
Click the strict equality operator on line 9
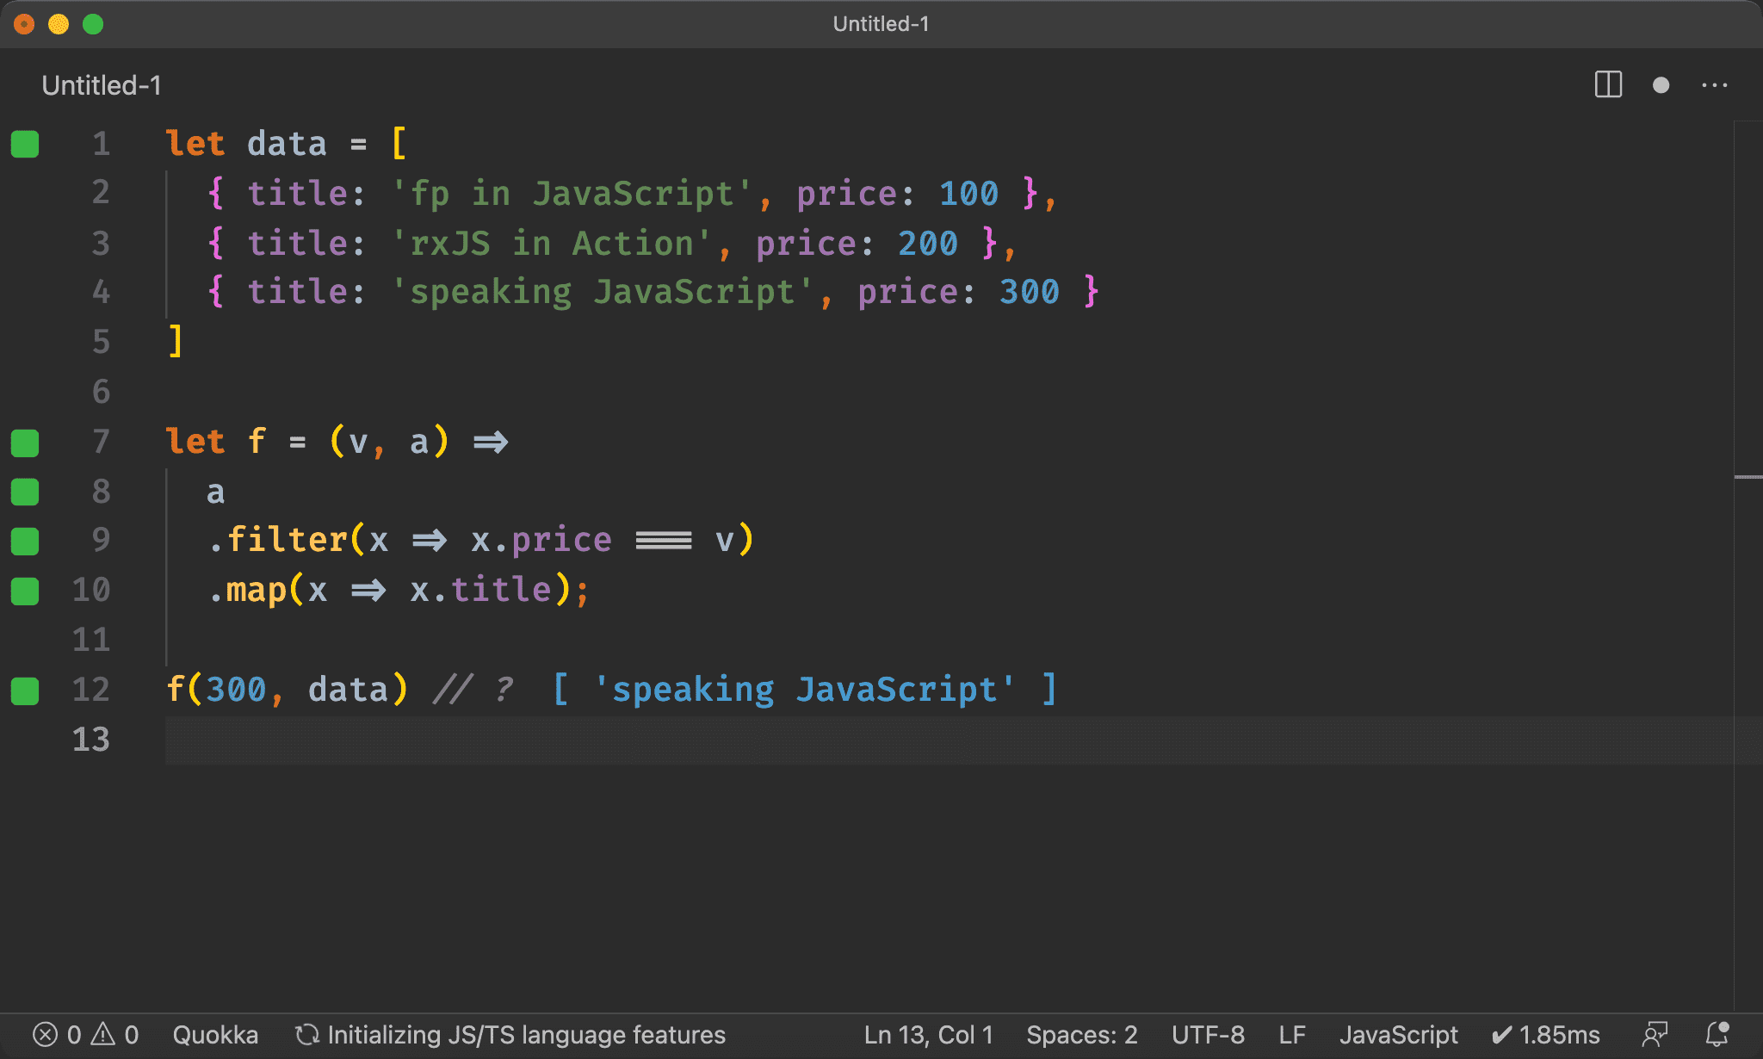[664, 541]
